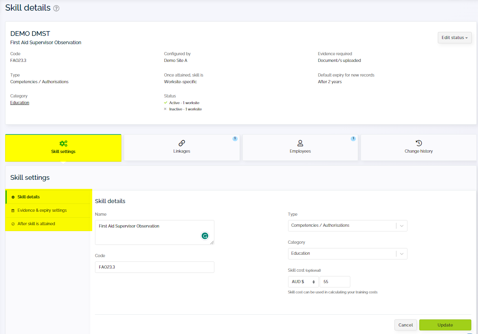
Task: Click the gear icon on Skill settings tab
Action: click(63, 143)
